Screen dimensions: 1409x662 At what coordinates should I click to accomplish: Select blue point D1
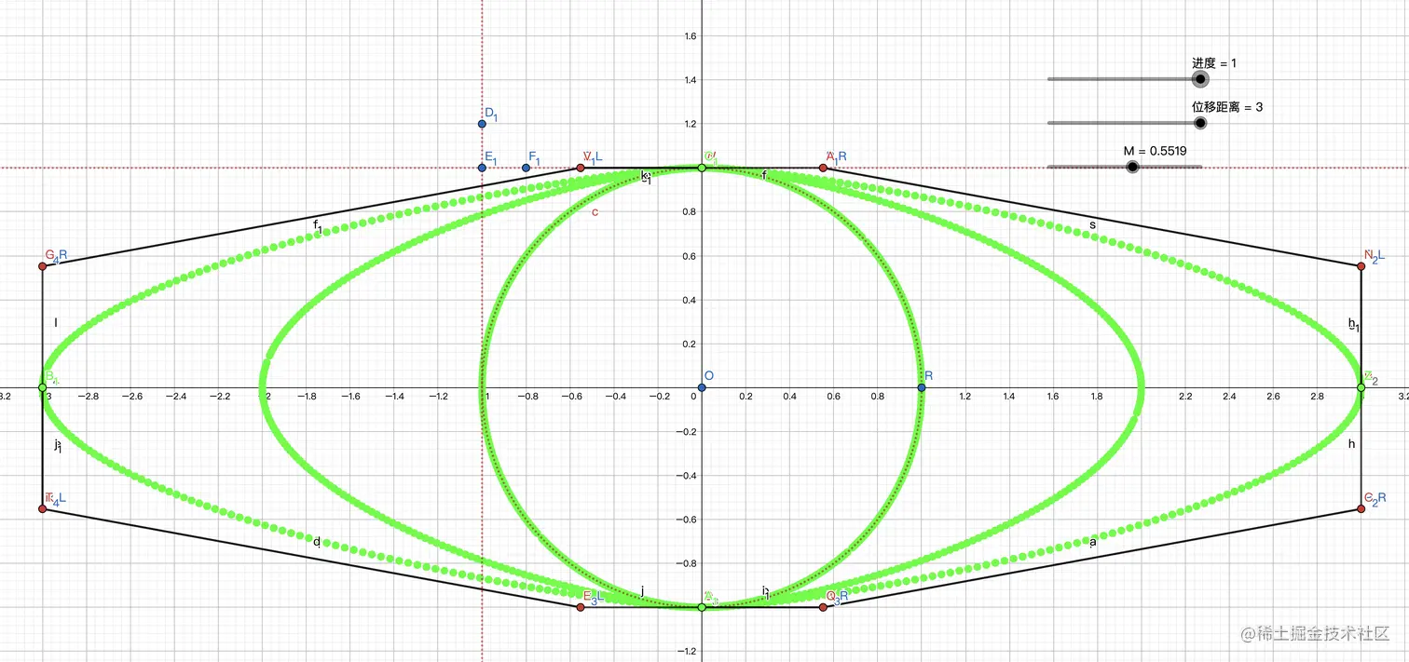tap(482, 123)
